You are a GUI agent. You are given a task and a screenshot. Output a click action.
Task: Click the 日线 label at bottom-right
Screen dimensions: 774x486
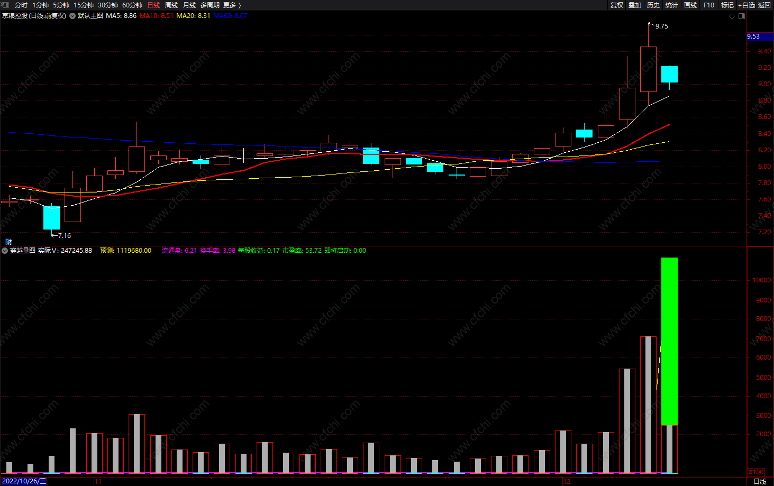pos(760,481)
